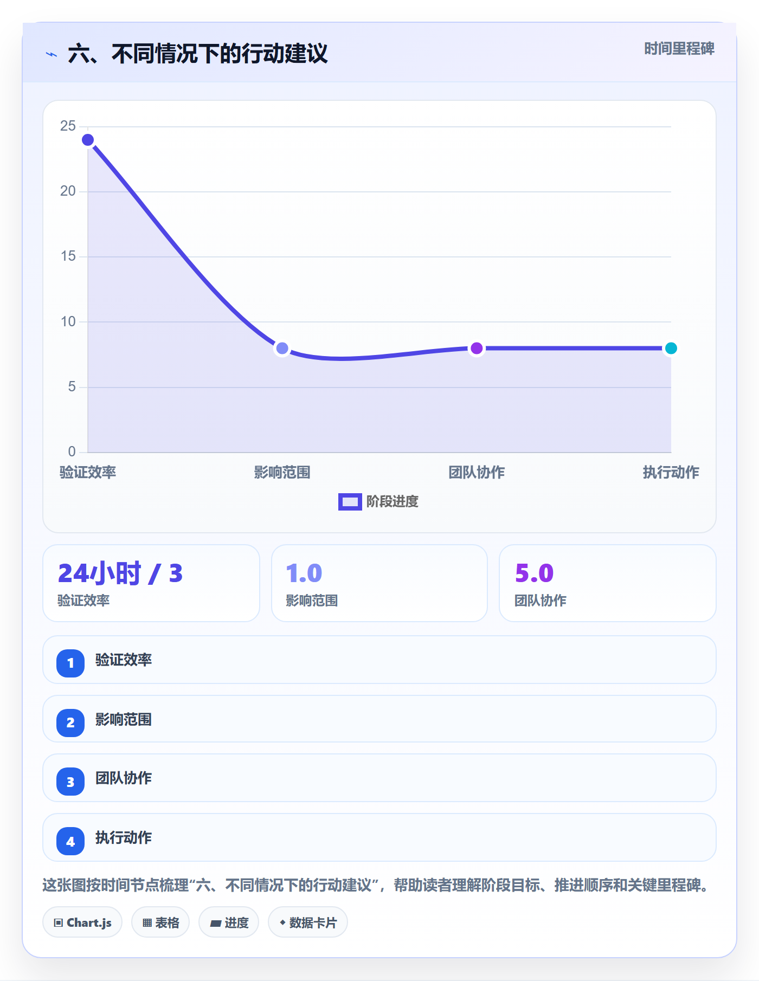Click the 表格 tag

pyautogui.click(x=160, y=922)
